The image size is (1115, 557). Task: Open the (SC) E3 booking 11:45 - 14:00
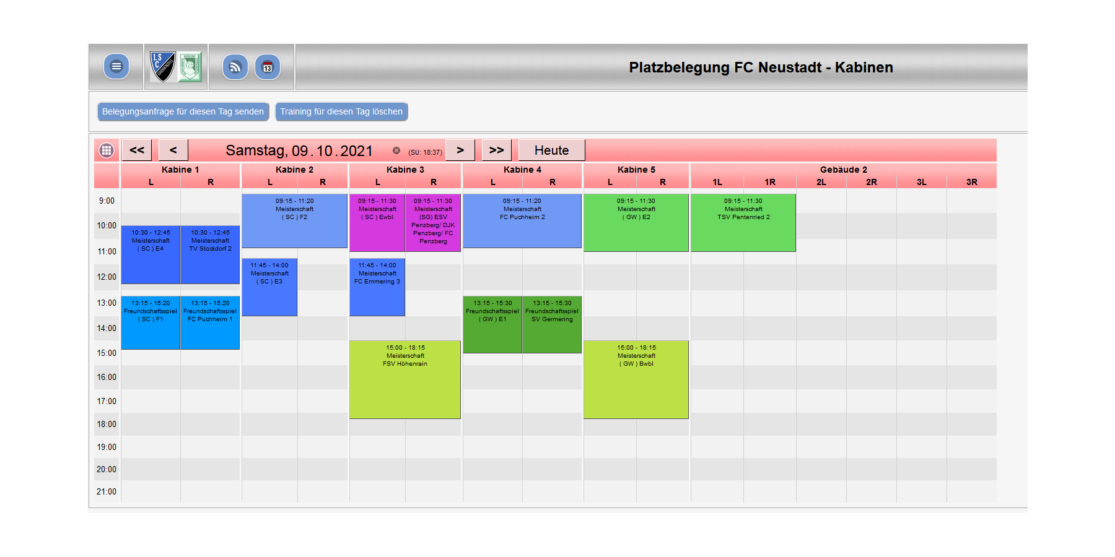[x=269, y=287]
